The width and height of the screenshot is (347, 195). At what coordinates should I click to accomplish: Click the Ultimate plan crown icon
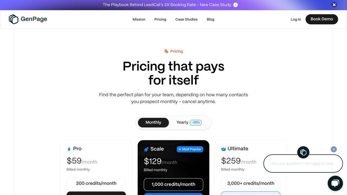[224, 149]
